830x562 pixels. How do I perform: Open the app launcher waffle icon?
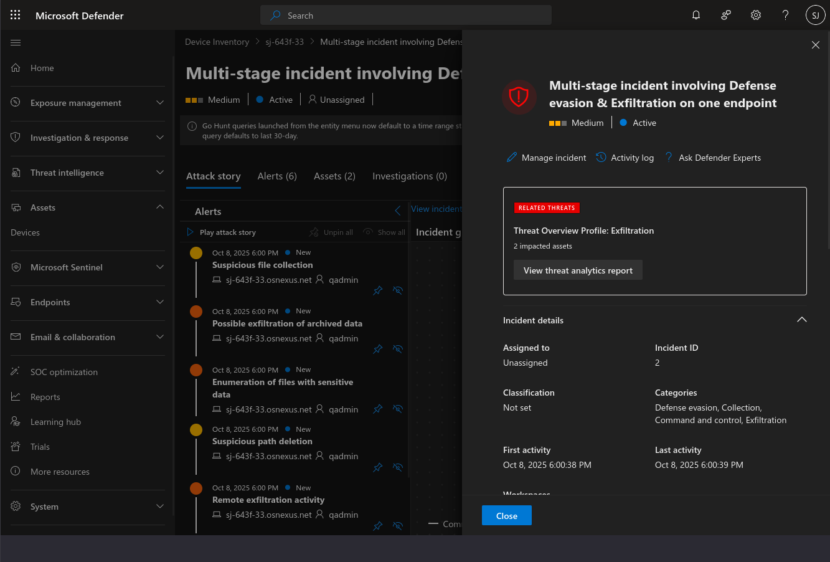click(16, 16)
